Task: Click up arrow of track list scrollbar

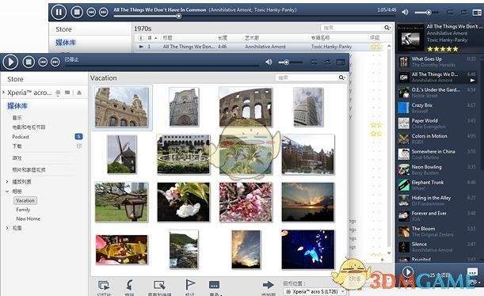Action: click(x=389, y=46)
